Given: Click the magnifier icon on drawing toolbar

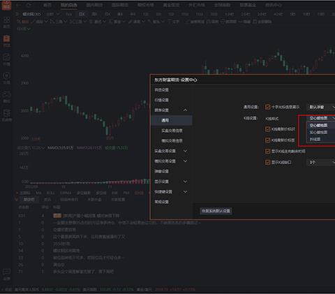Looking at the screenshot, I should pos(19,22).
